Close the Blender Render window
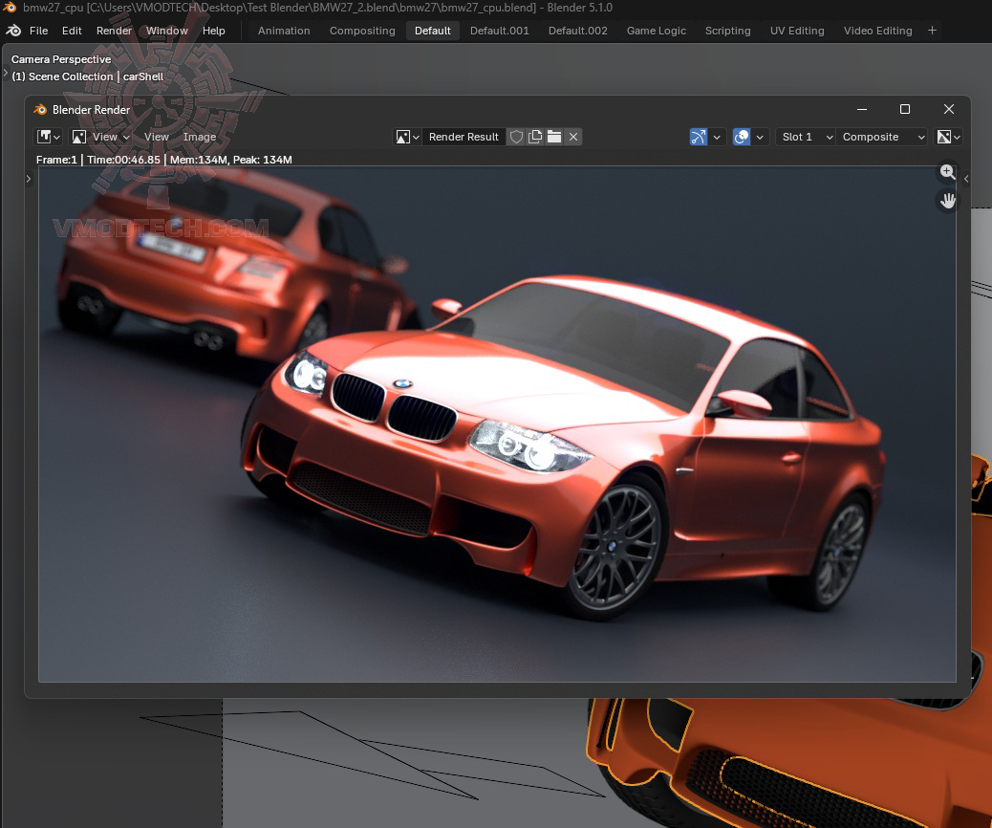 click(948, 110)
